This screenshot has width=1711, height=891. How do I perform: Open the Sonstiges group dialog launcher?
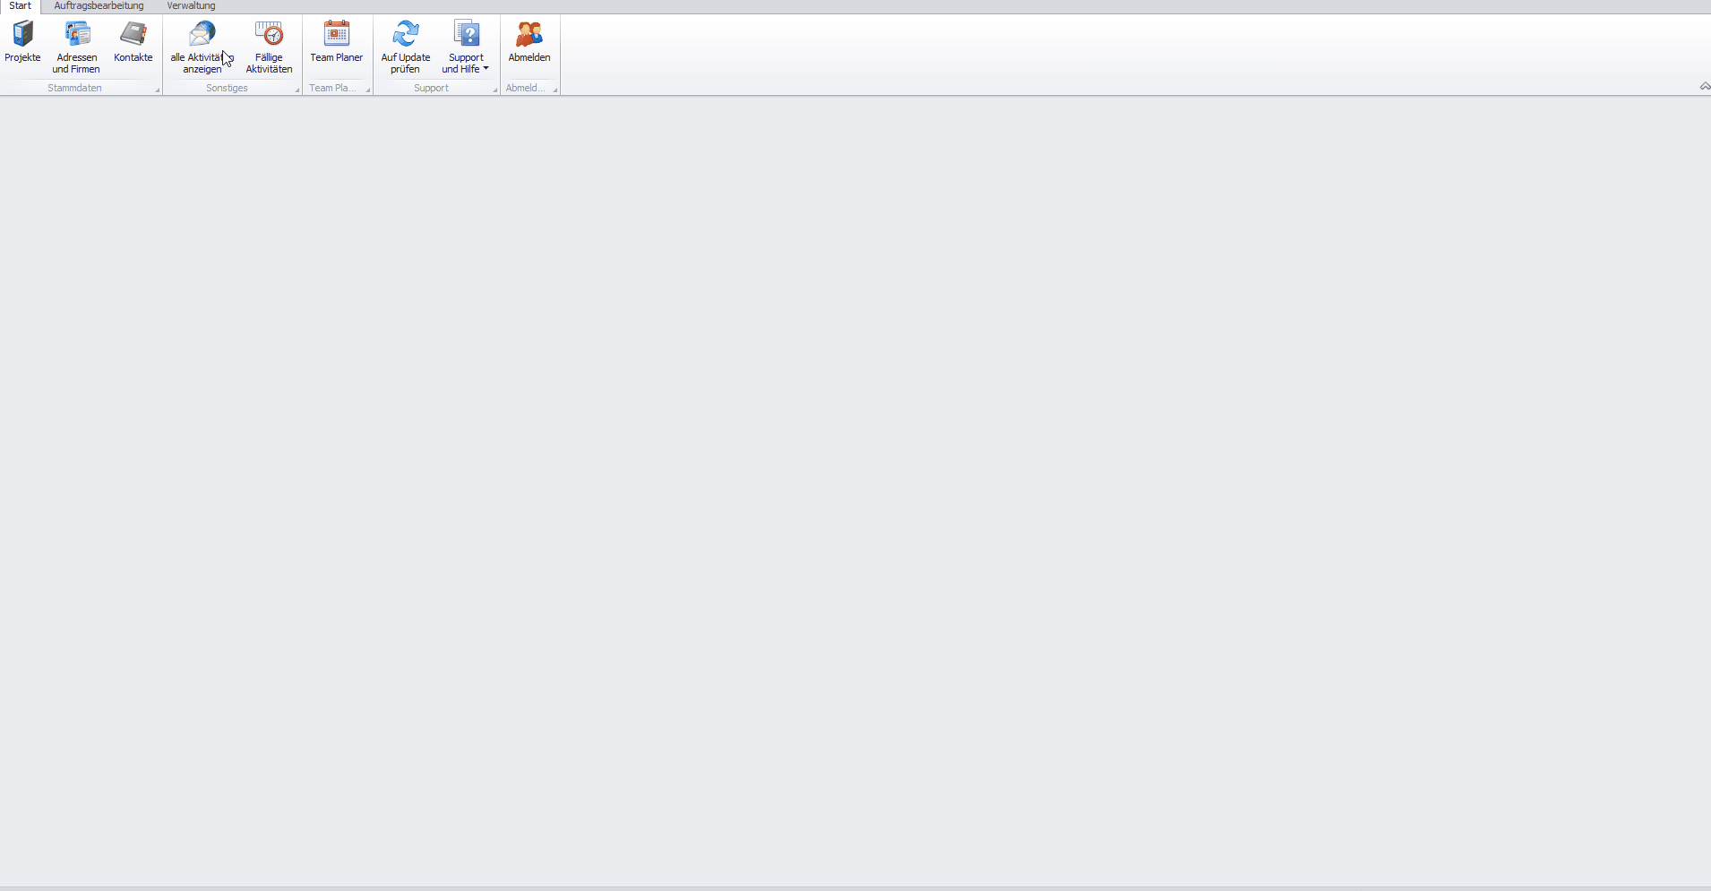tap(297, 90)
